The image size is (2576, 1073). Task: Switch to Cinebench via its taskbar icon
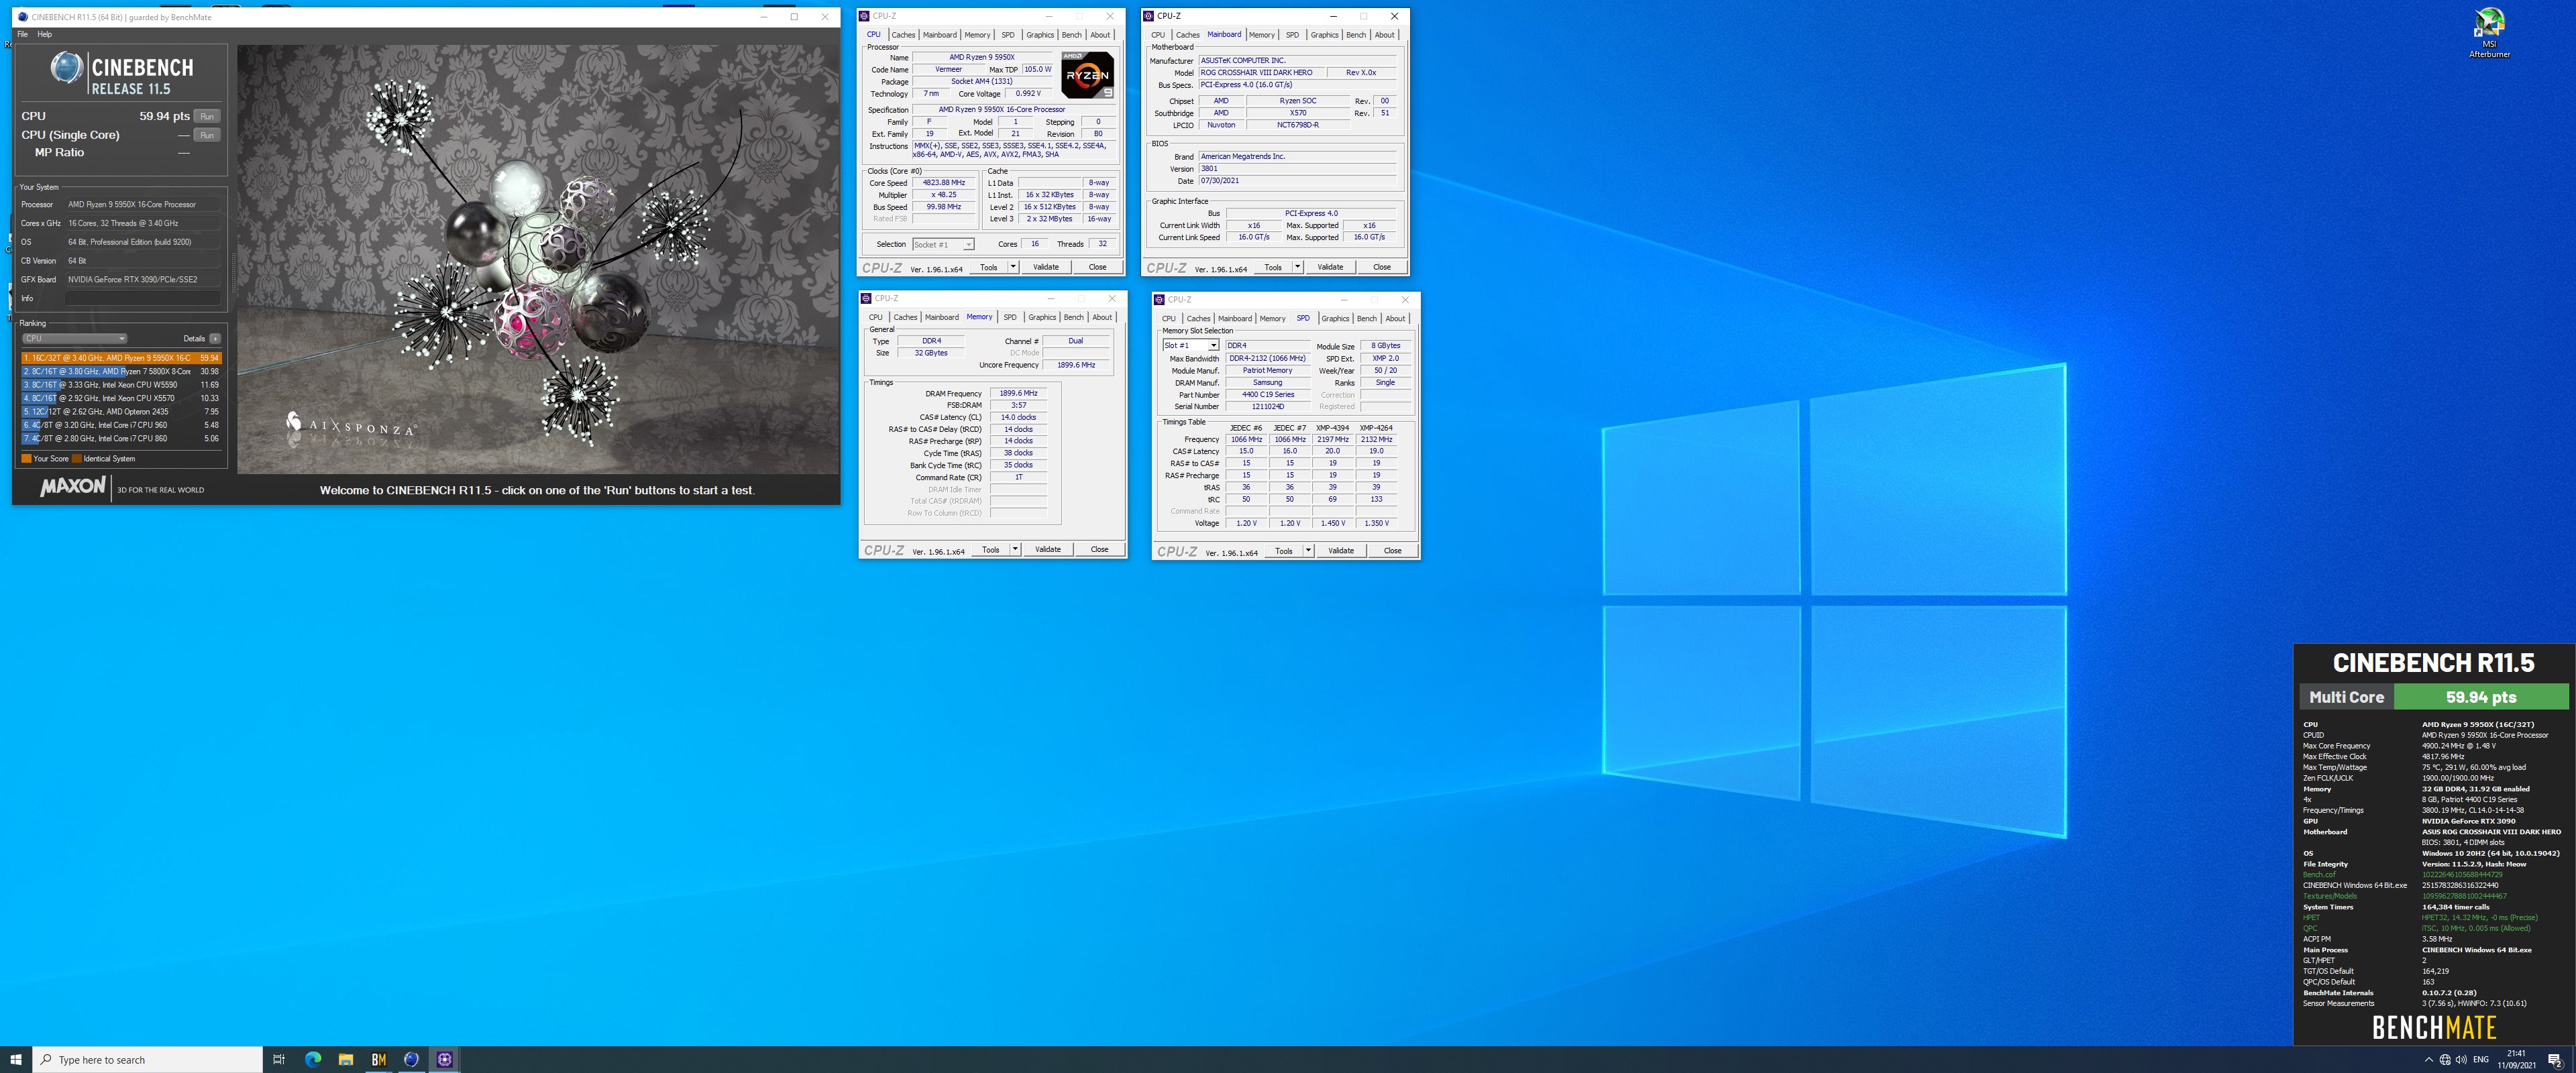pyautogui.click(x=412, y=1059)
